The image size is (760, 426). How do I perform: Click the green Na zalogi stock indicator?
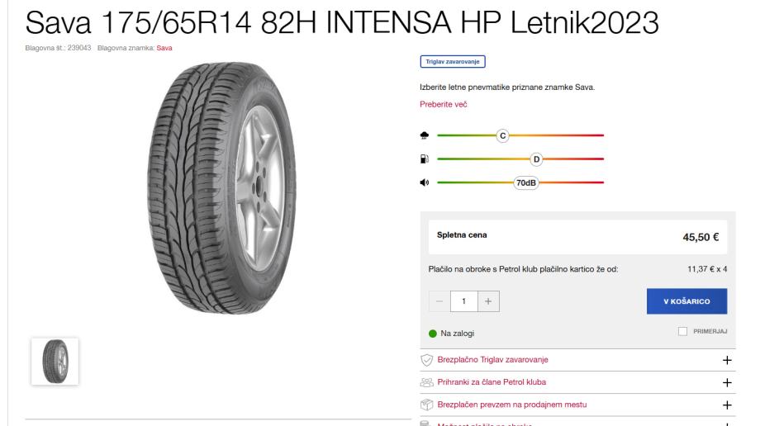[433, 334]
